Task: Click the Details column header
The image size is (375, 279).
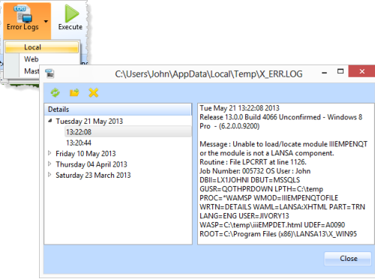Action: point(118,109)
